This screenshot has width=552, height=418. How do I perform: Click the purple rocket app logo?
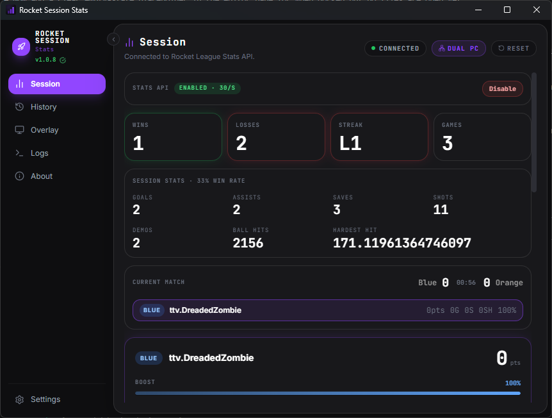pos(21,47)
